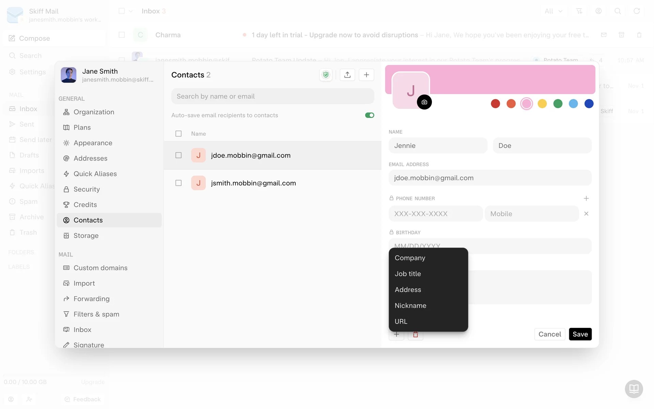The width and height of the screenshot is (654, 409).
Task: Click the green shield icon beside Contacts
Action: 326,75
